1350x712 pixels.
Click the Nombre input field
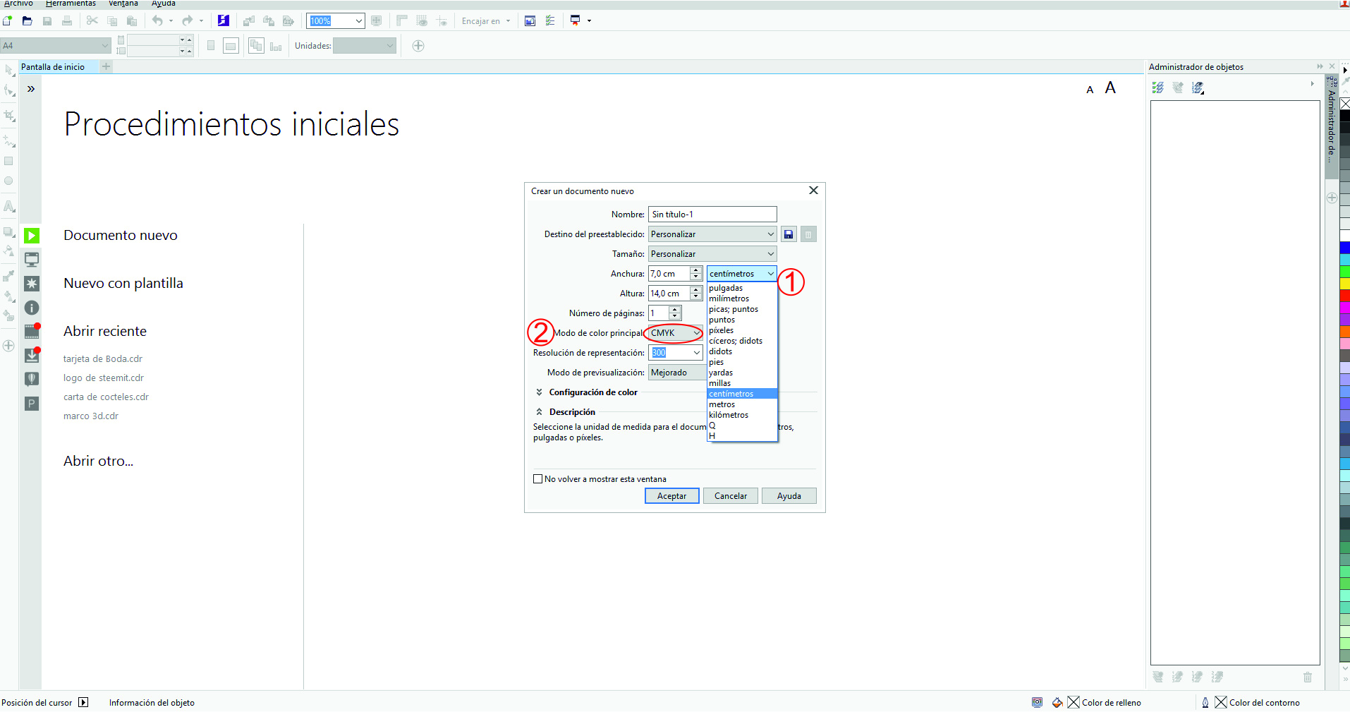pos(712,215)
